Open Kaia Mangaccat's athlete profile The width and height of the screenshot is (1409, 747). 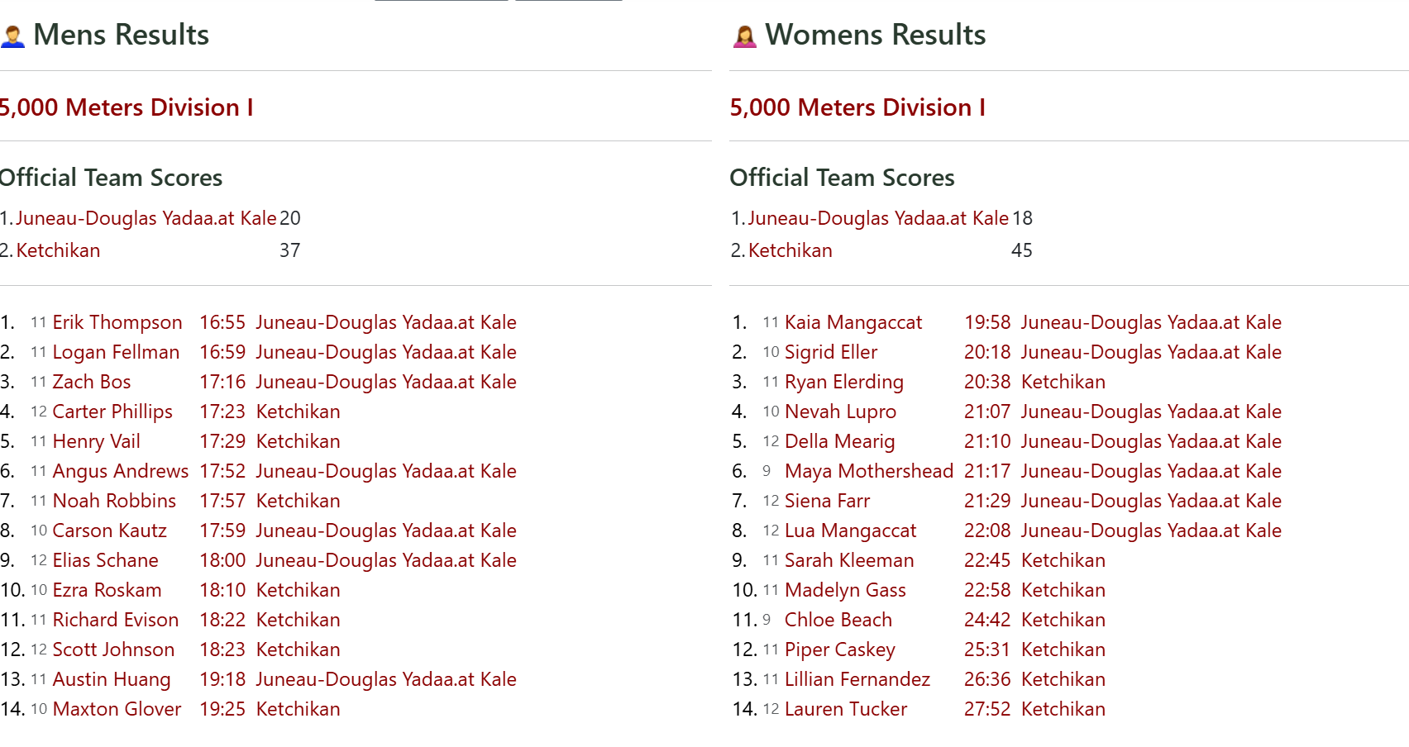pos(853,322)
